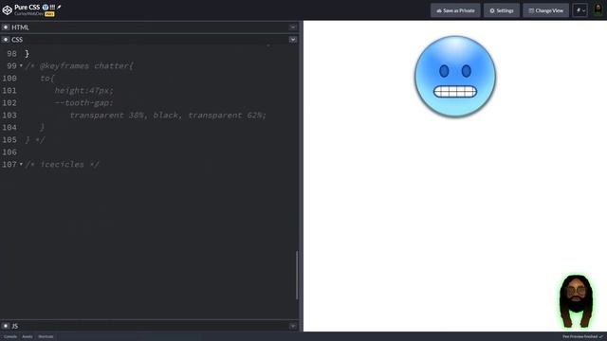The image size is (607, 341).
Task: Click the CSS editor header label
Action: click(x=17, y=40)
